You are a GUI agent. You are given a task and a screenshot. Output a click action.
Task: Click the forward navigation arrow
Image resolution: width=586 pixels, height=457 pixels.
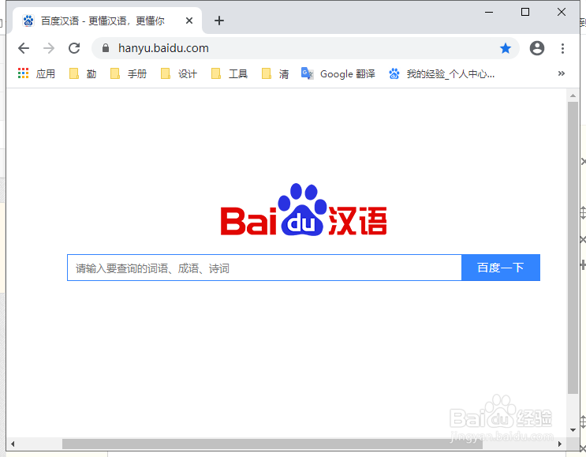click(49, 48)
